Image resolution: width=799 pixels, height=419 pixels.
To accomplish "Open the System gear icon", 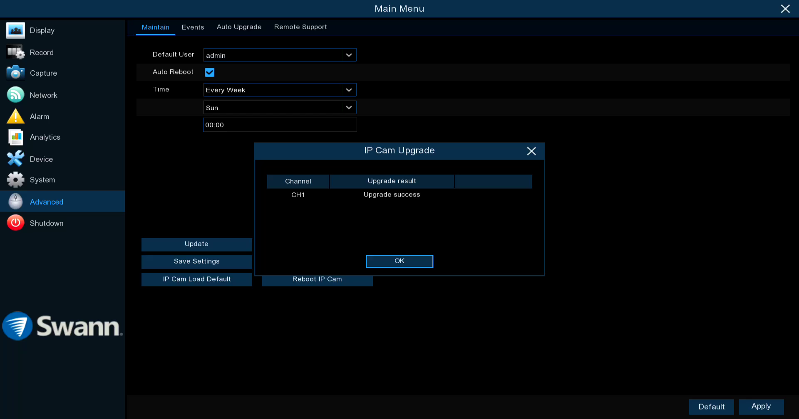I will (x=15, y=180).
